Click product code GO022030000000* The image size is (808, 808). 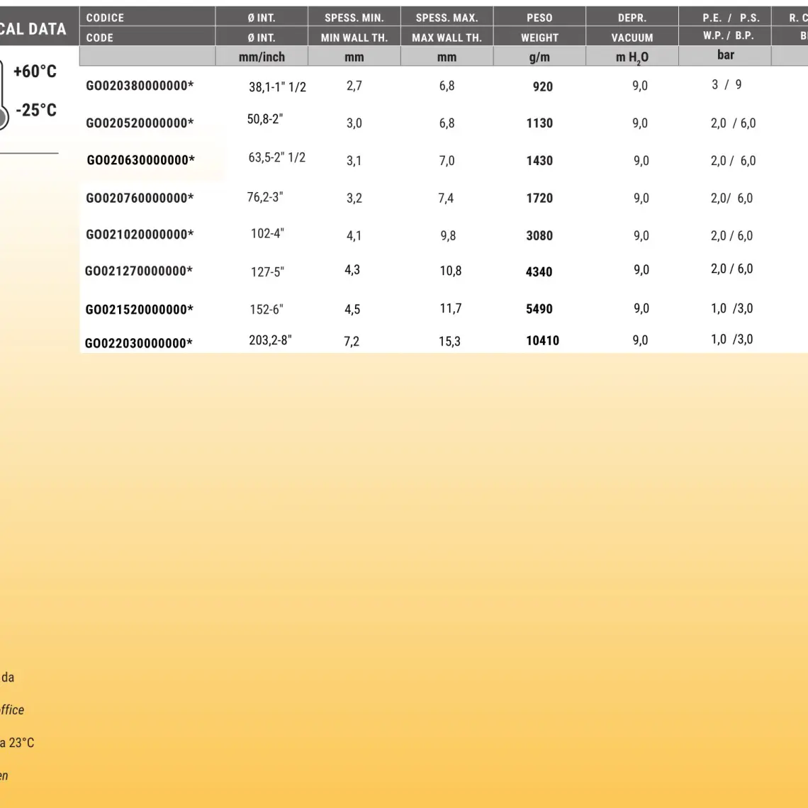tap(139, 344)
